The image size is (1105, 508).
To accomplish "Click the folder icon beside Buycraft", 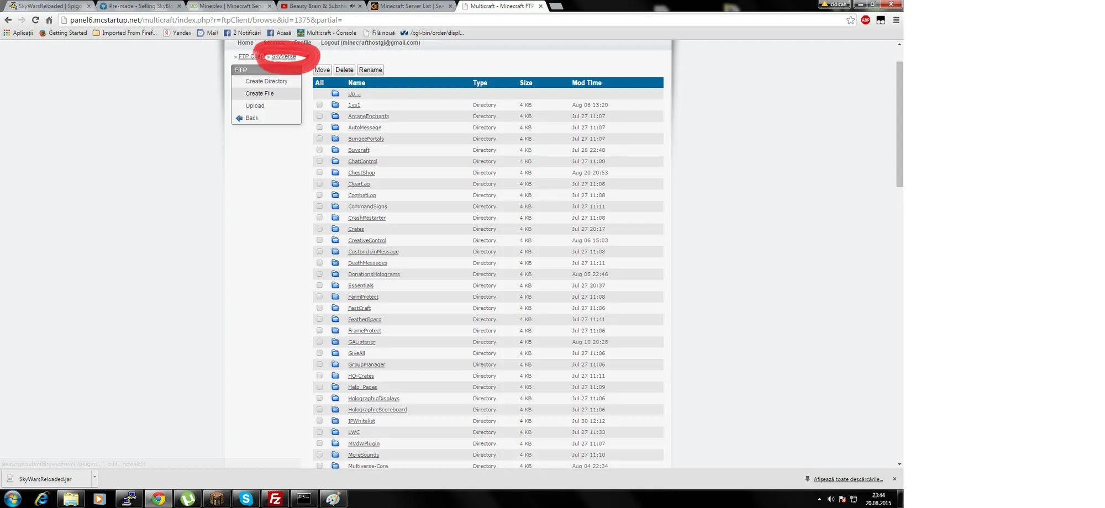I will (335, 150).
